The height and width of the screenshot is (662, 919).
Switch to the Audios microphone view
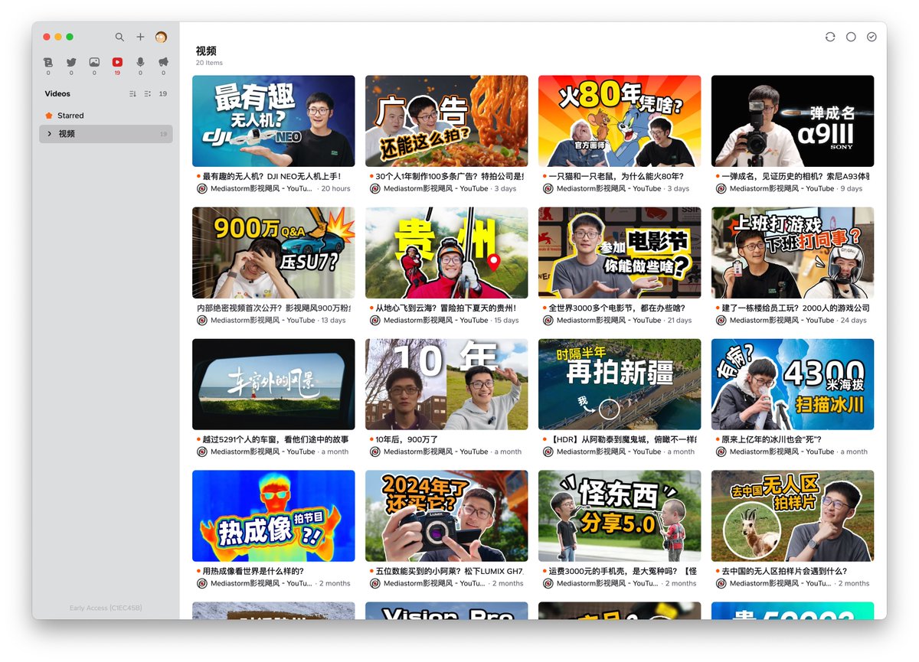click(140, 63)
